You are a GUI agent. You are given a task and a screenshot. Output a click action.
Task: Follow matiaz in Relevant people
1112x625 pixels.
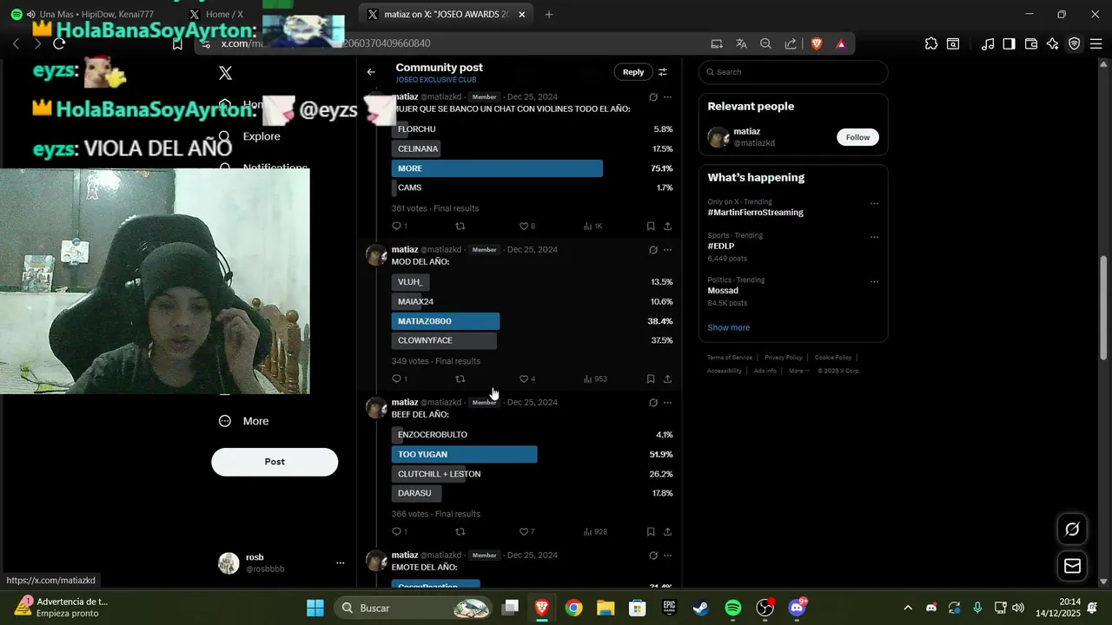click(857, 137)
